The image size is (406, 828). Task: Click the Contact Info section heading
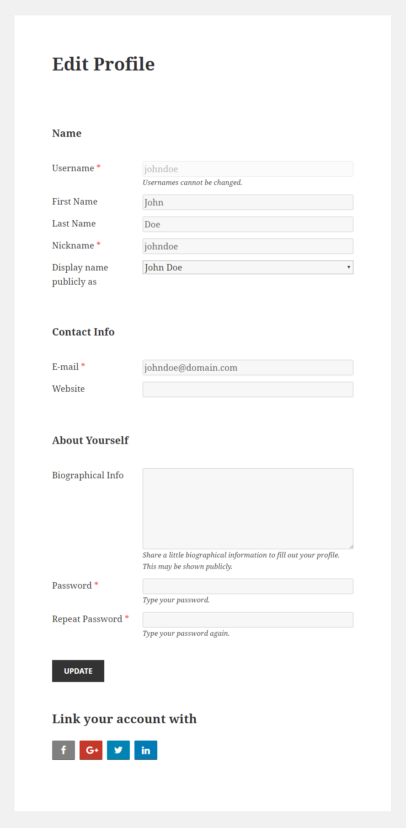click(83, 332)
